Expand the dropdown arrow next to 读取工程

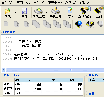pyautogui.click(x=47, y=12)
